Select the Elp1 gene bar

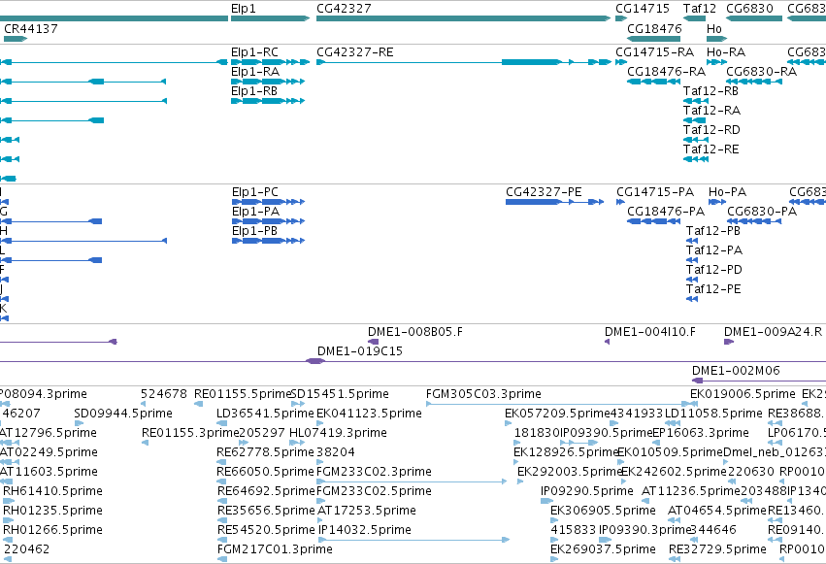coord(270,18)
